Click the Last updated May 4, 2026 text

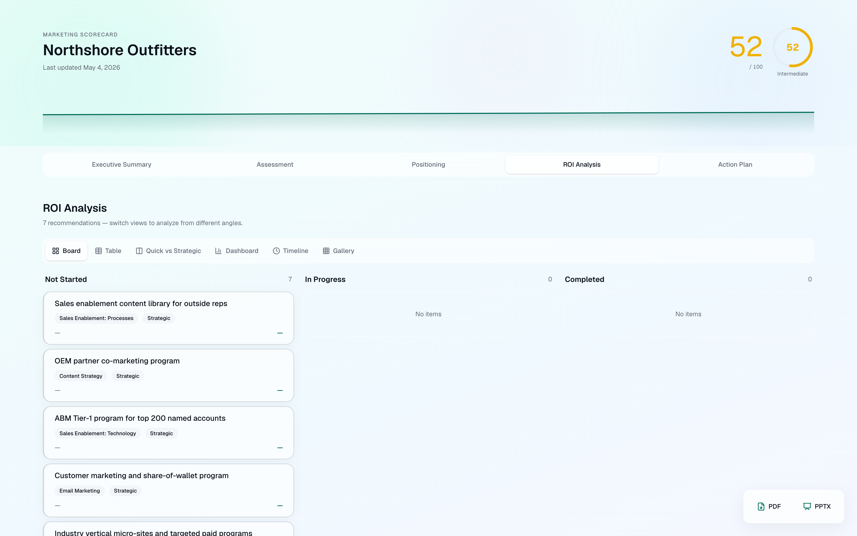81,67
